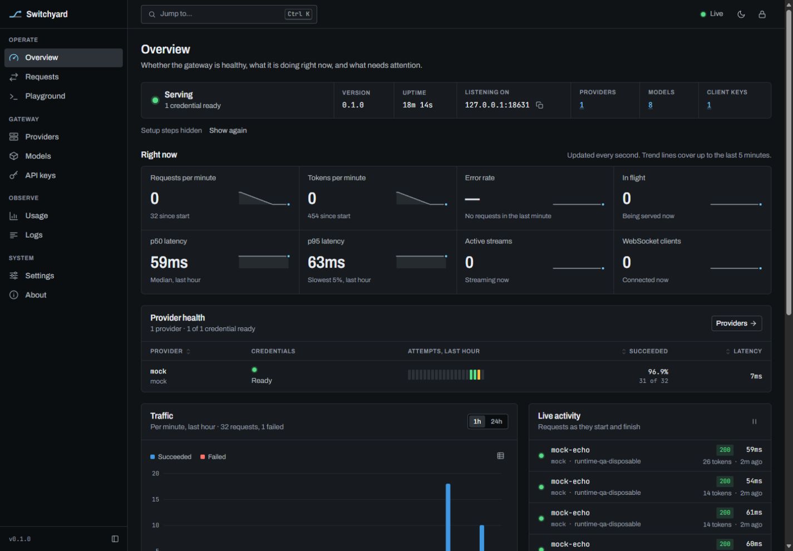Viewport: 793px width, 551px height.
Task: Click the attempts last hour bar strip
Action: pyautogui.click(x=446, y=375)
